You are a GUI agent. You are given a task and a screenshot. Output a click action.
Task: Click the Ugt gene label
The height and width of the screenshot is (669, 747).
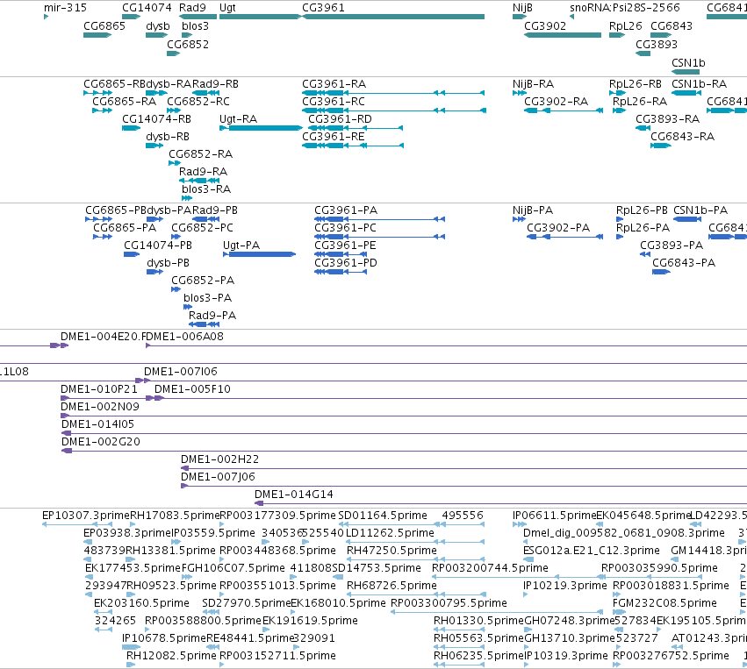[227, 8]
